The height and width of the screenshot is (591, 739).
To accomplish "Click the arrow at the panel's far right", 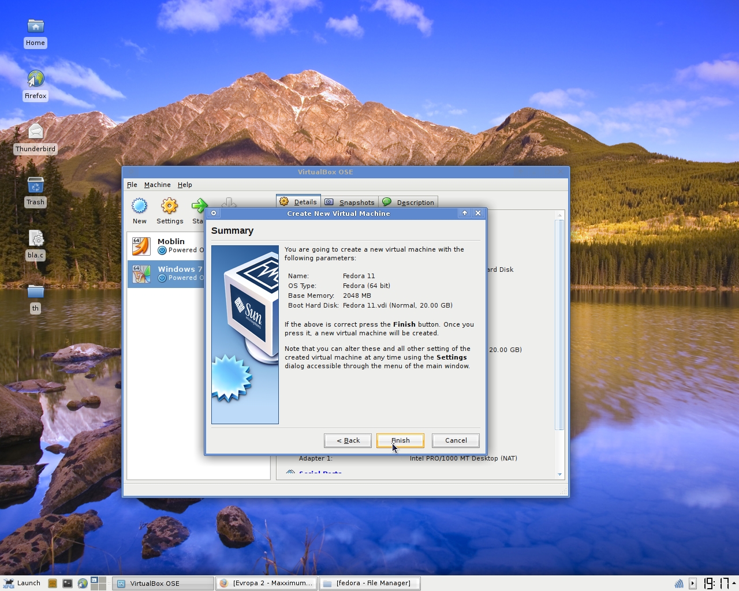I will point(734,583).
